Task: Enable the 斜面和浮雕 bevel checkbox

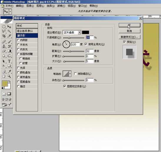Action: 18,54
